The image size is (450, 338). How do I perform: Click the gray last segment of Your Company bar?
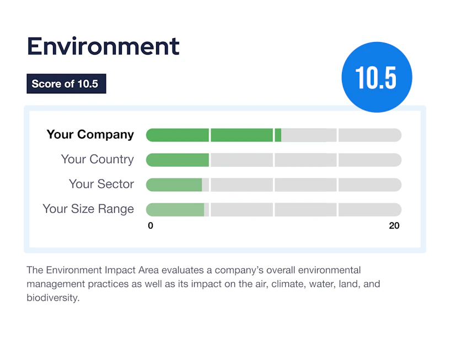click(370, 135)
